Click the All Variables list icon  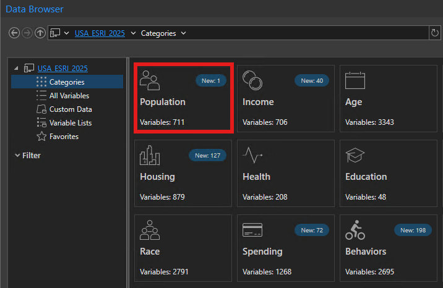click(x=41, y=96)
